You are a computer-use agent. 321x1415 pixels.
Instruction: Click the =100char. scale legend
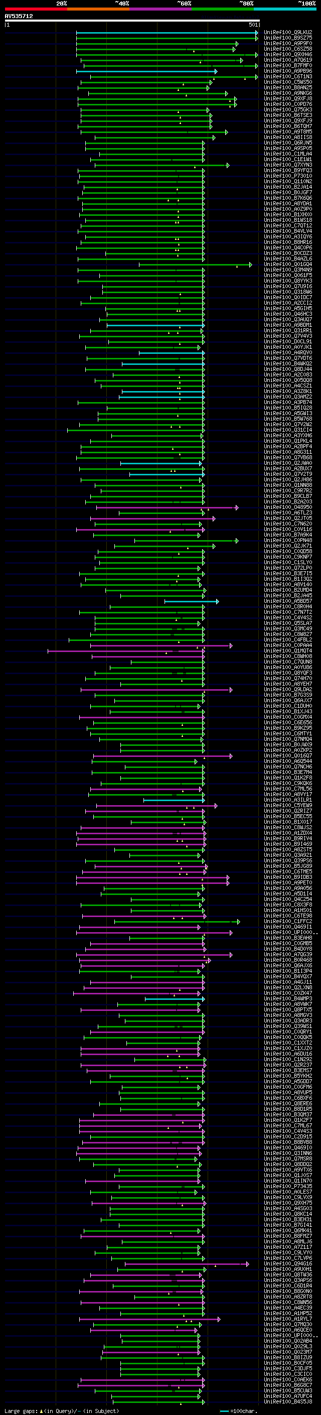[x=238, y=1410]
